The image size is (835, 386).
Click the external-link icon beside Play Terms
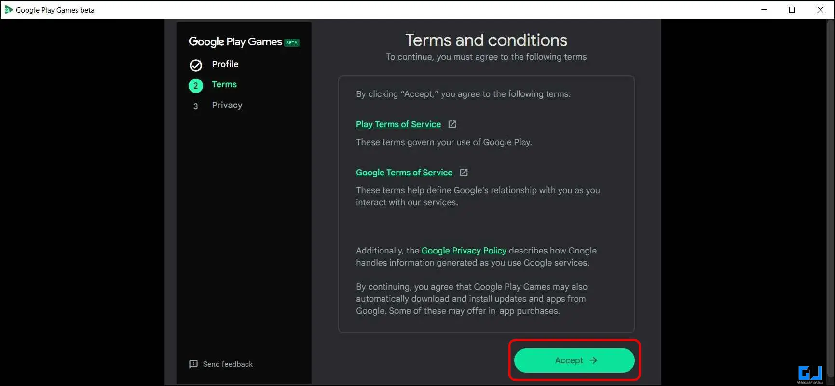point(452,124)
